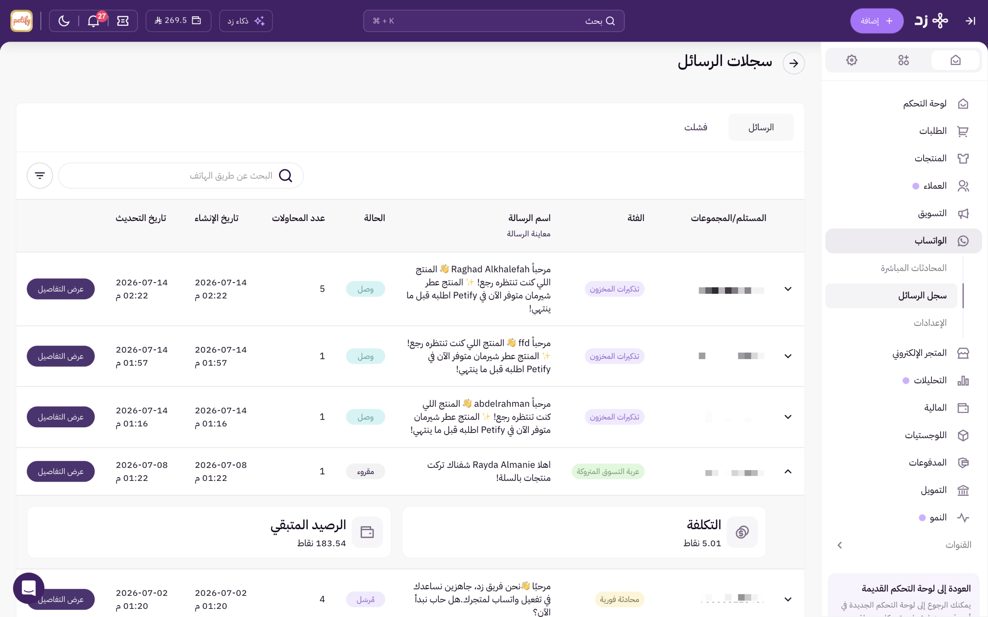Expand the abdelrahman message row
The height and width of the screenshot is (617, 988).
coord(788,417)
